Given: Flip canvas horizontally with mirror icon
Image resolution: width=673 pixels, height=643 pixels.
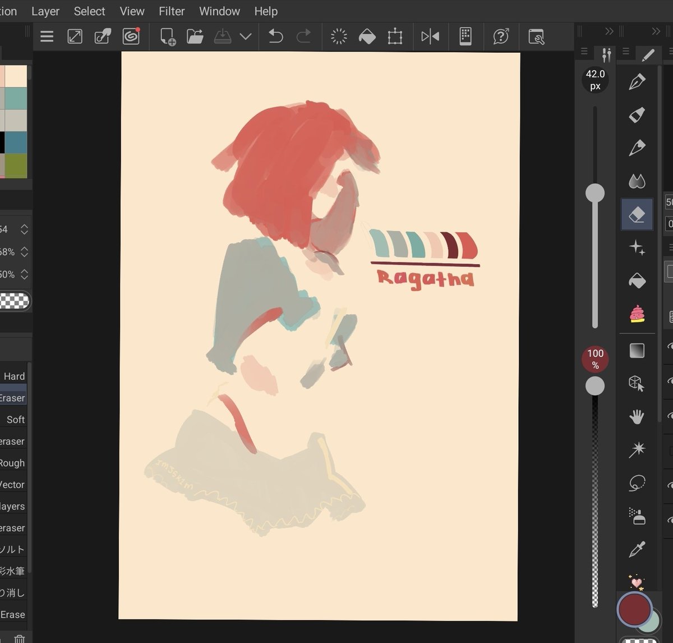Looking at the screenshot, I should pos(430,37).
